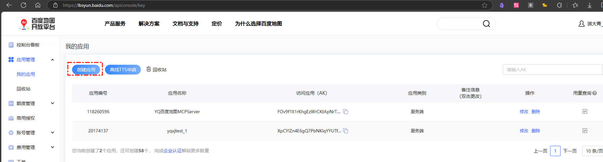Copy AK of YQ百度地图MCPServer
This screenshot has height=162, width=603.
(346, 112)
